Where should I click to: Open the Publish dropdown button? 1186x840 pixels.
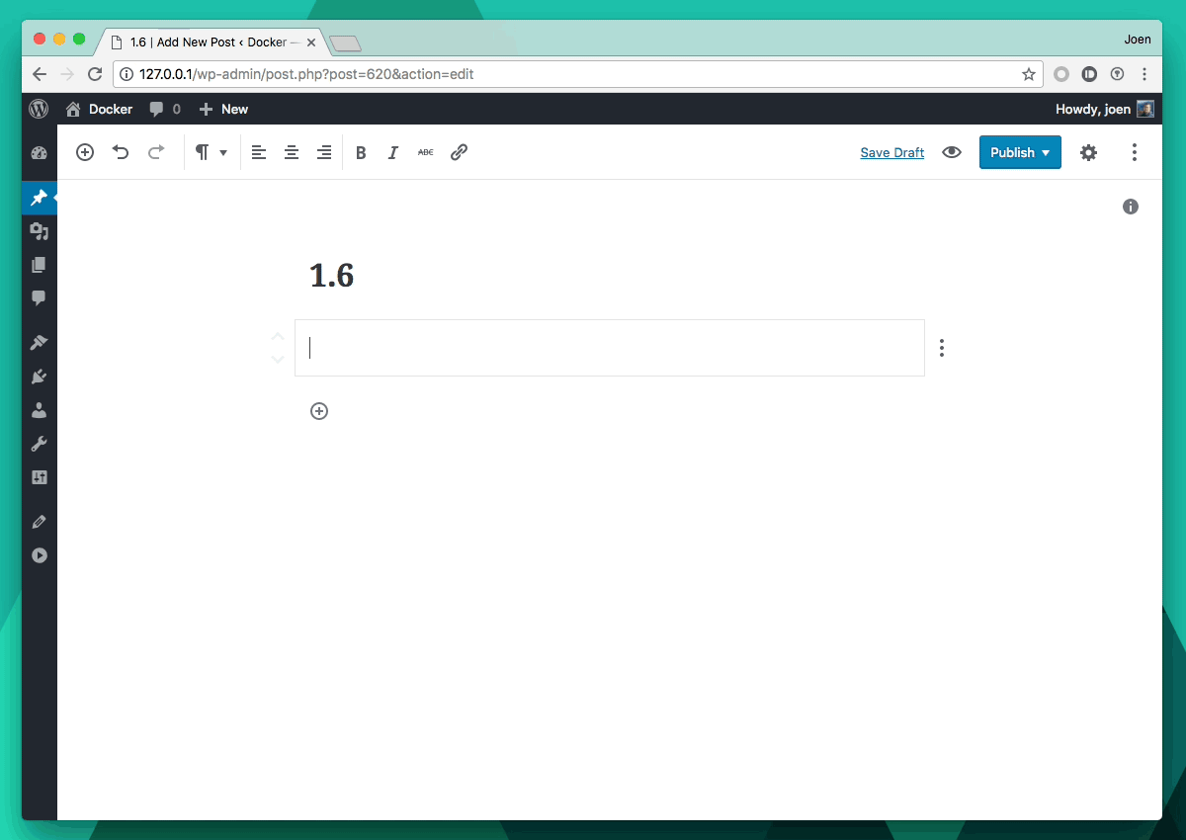[1019, 152]
